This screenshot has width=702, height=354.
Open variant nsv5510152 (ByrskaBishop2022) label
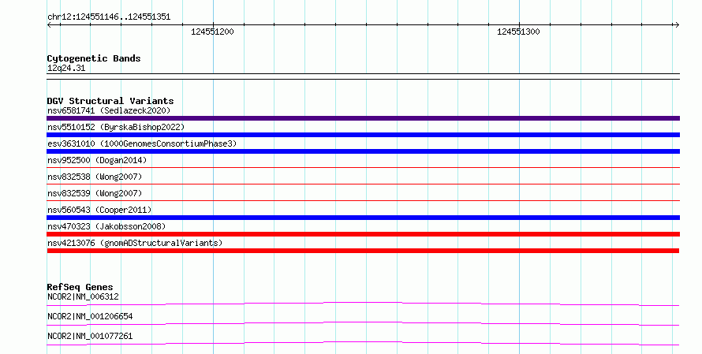point(116,127)
